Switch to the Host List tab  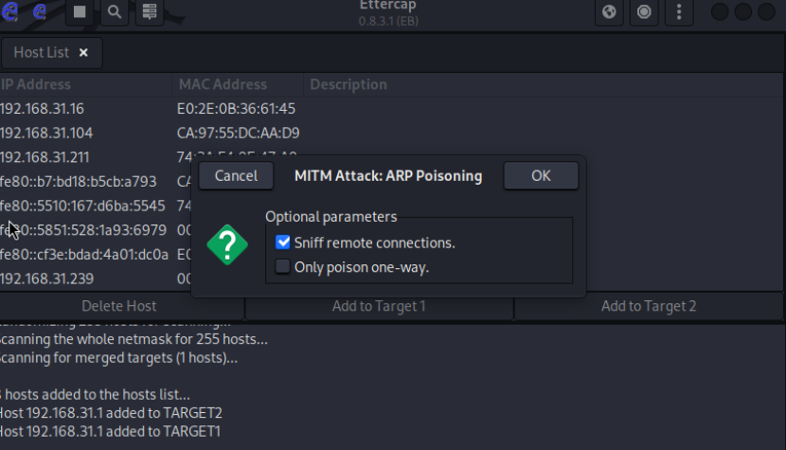[x=41, y=53]
